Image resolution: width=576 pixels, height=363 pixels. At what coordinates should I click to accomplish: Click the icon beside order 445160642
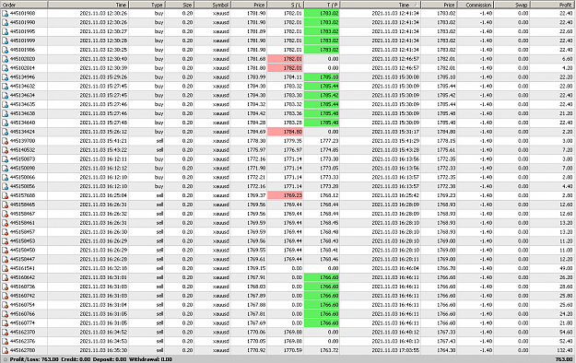click(x=5, y=277)
